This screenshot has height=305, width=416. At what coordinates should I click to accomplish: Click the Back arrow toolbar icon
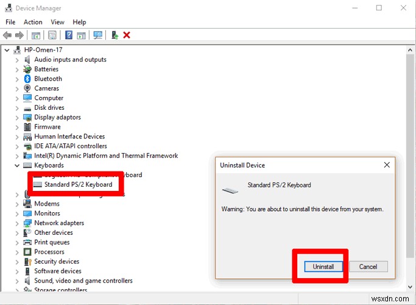[7, 35]
